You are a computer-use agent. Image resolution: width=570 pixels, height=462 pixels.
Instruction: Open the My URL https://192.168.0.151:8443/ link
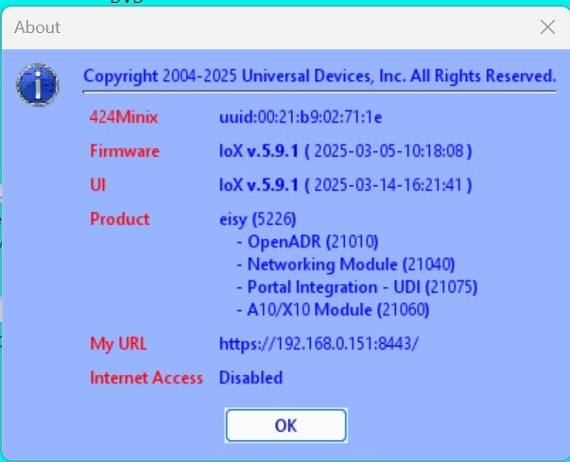tap(319, 344)
